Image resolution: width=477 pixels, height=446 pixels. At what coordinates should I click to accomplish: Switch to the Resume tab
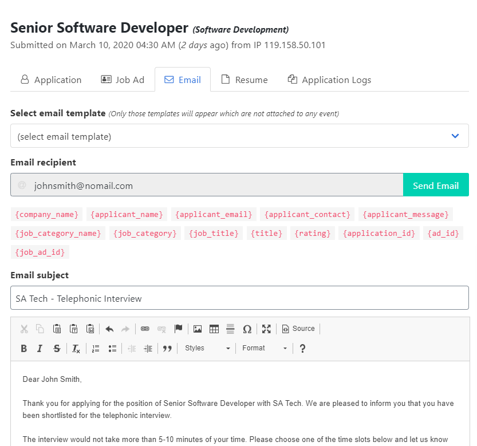point(245,80)
